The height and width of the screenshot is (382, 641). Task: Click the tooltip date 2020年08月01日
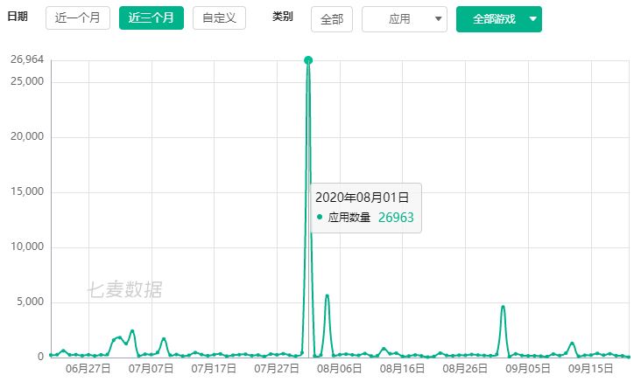coord(363,198)
